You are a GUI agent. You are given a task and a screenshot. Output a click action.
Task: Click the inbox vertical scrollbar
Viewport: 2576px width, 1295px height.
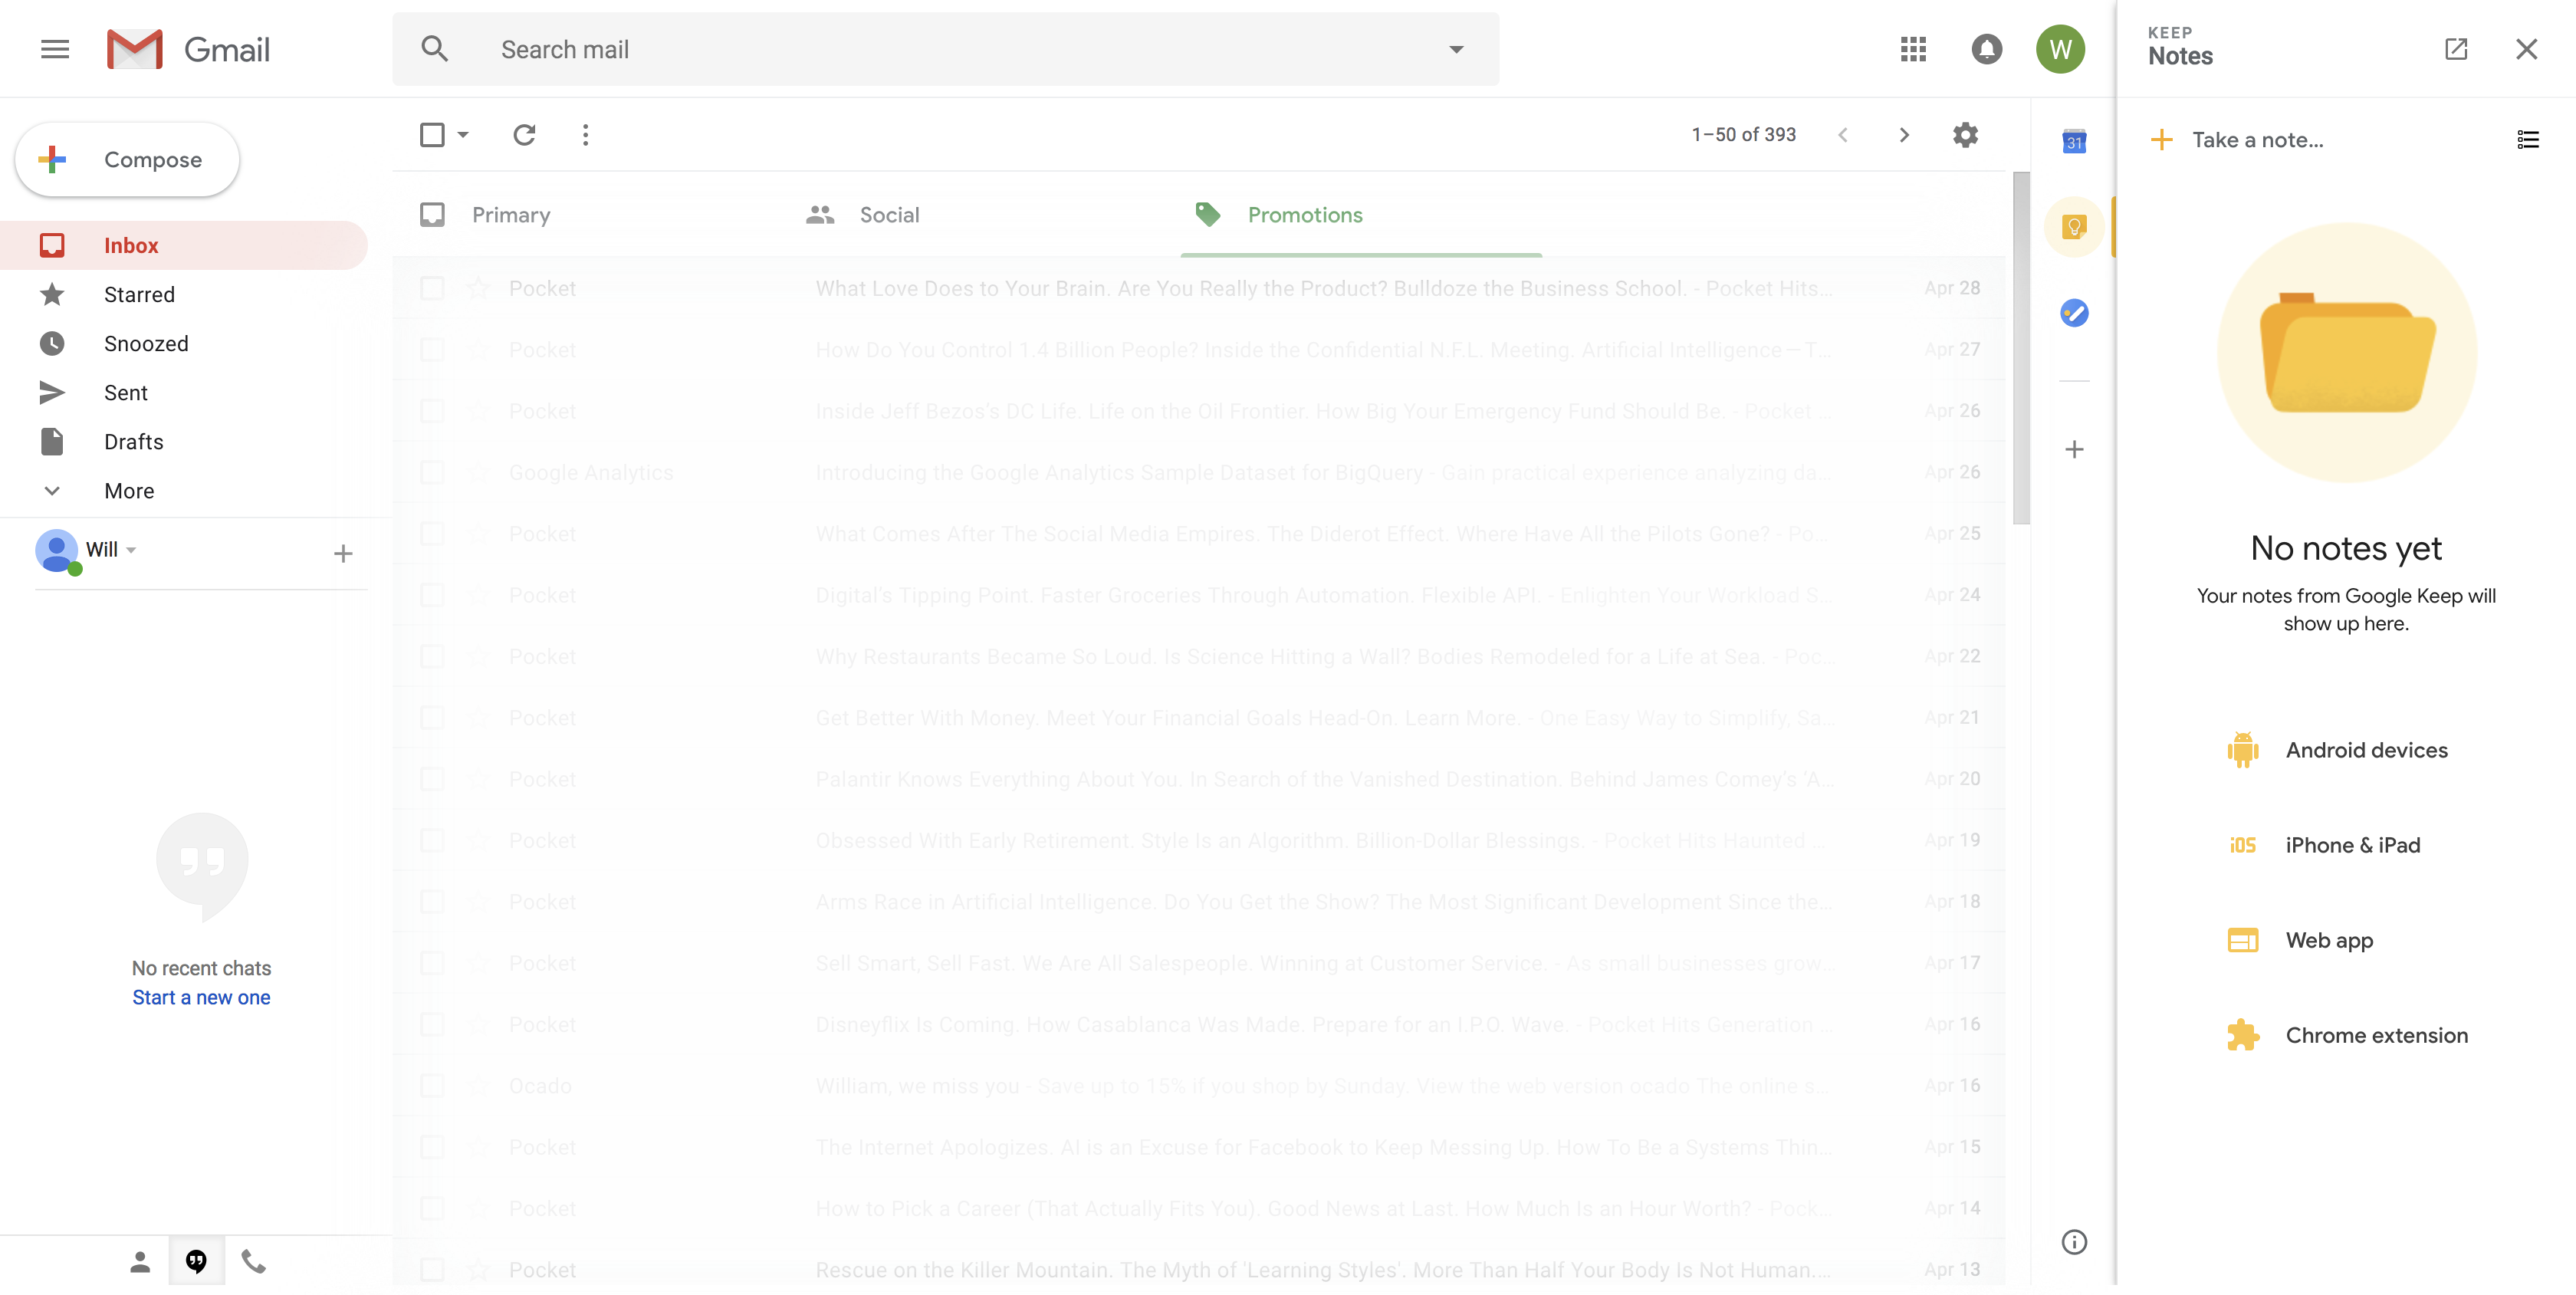[2020, 347]
